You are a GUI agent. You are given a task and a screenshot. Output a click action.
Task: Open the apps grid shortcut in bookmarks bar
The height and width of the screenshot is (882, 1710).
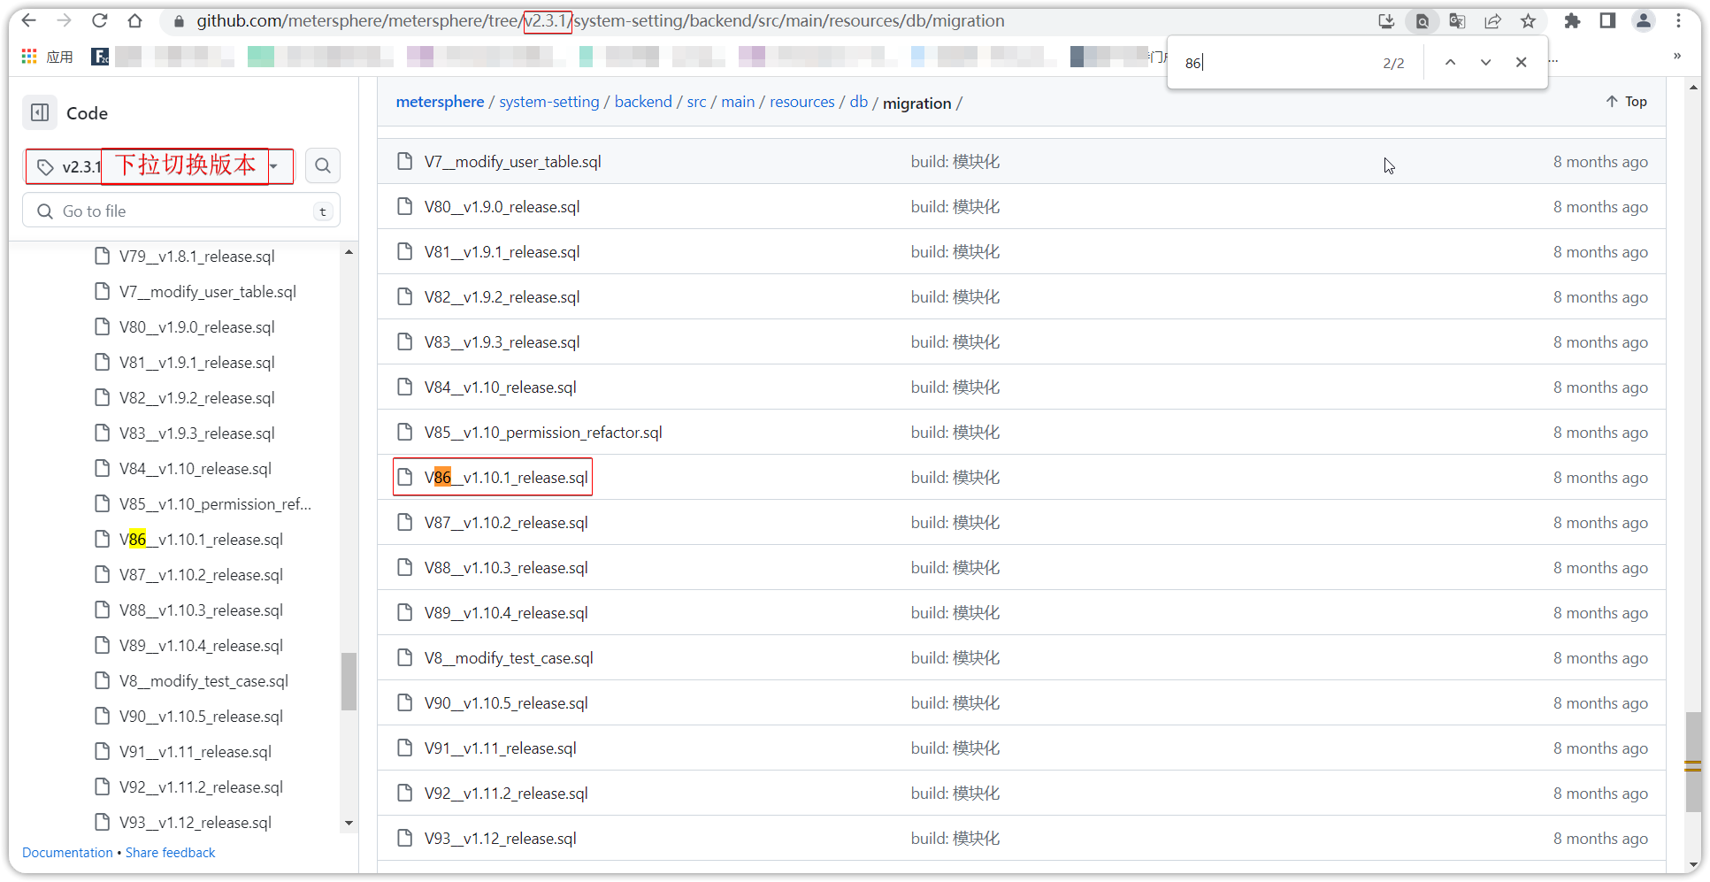point(29,57)
